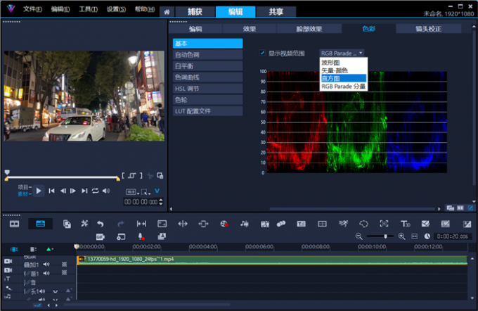Open the preview resize crop dropdown
478x311 pixels.
146,192
